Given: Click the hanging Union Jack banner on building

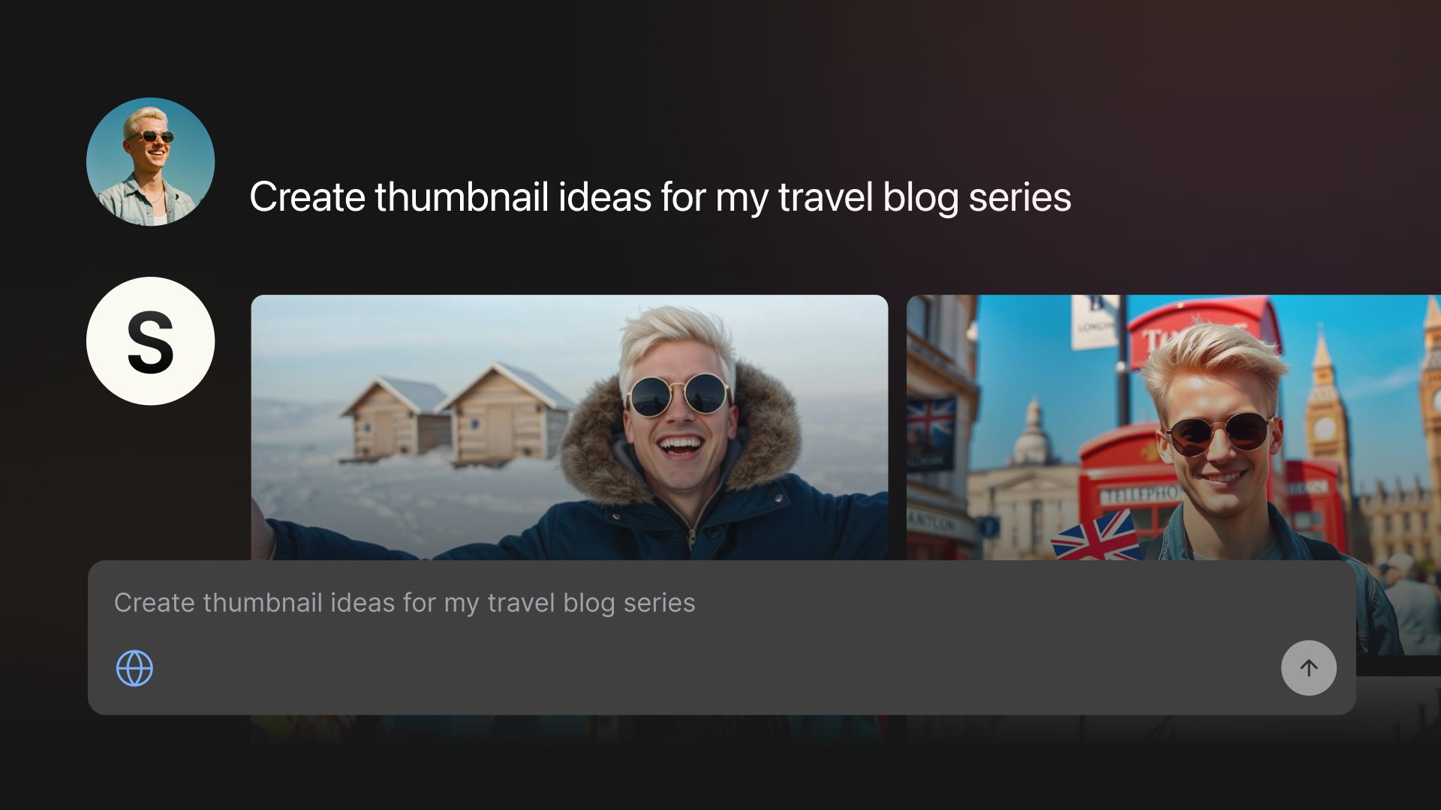Looking at the screenshot, I should (931, 431).
